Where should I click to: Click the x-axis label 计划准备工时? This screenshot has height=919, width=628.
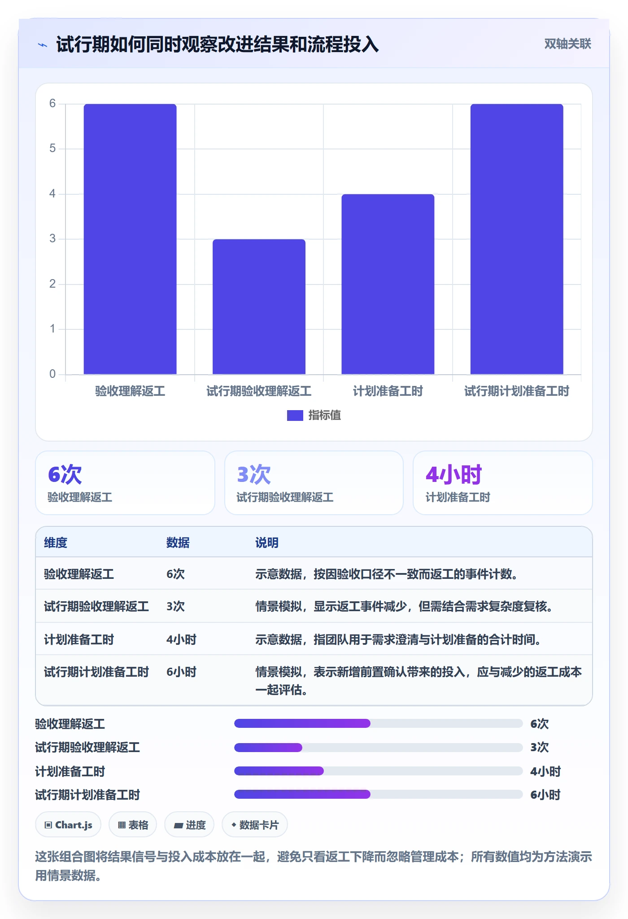(x=388, y=391)
